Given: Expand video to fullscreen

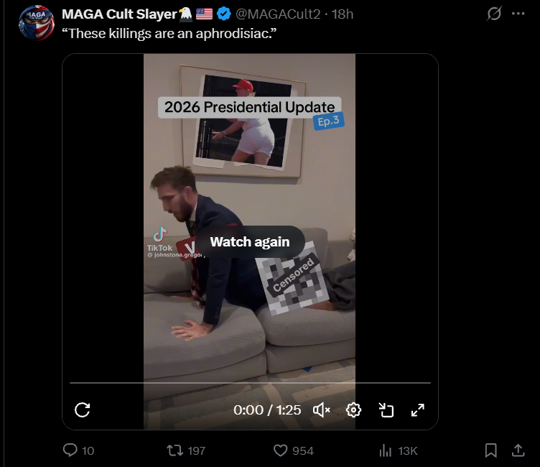Looking at the screenshot, I should [418, 410].
